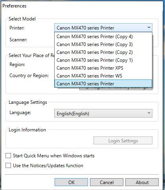
Task: Open the About information
Action: [142, 182]
